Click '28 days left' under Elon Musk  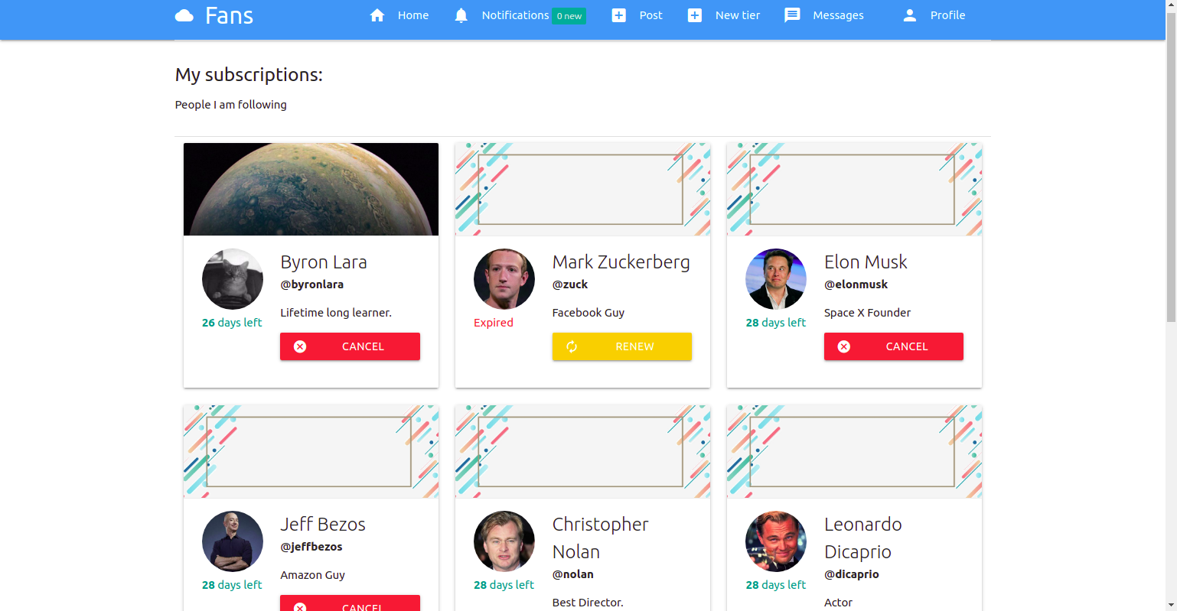776,323
